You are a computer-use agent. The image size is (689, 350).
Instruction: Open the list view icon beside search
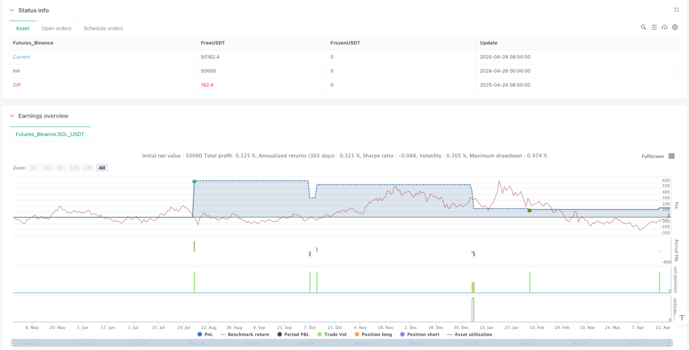click(654, 27)
